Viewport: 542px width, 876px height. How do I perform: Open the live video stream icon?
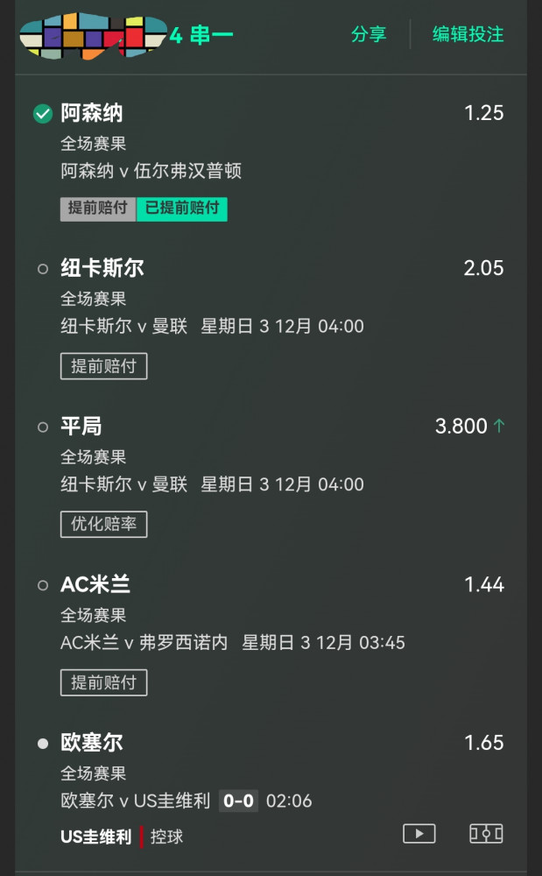click(x=419, y=833)
